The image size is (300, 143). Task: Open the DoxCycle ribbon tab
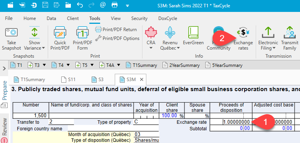168,18
